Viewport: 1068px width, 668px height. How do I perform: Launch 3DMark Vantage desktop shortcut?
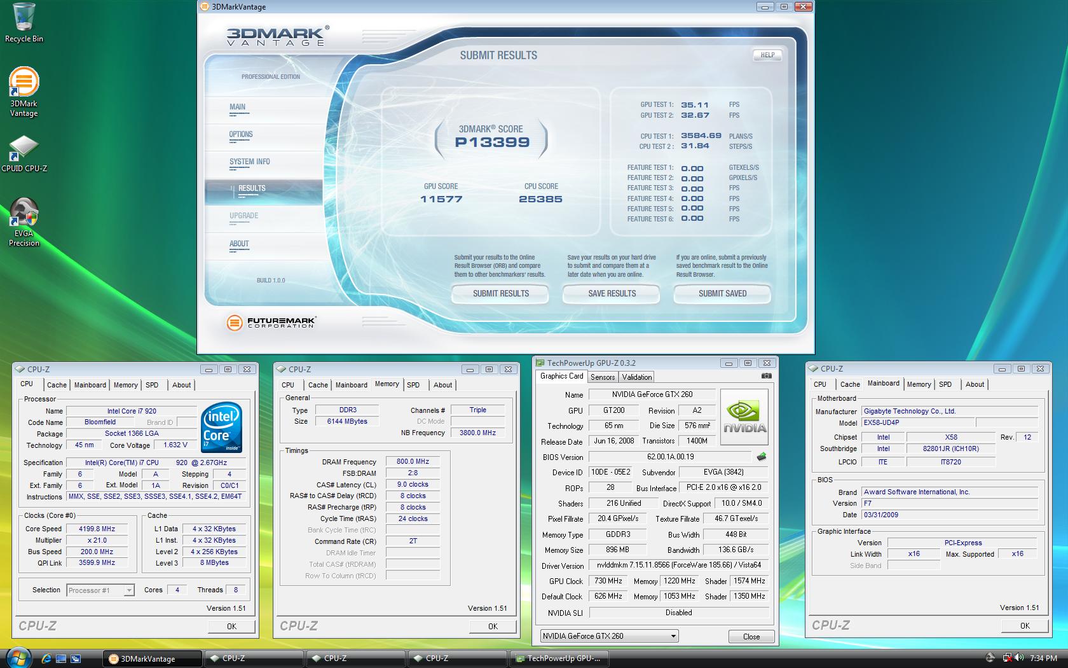point(24,92)
